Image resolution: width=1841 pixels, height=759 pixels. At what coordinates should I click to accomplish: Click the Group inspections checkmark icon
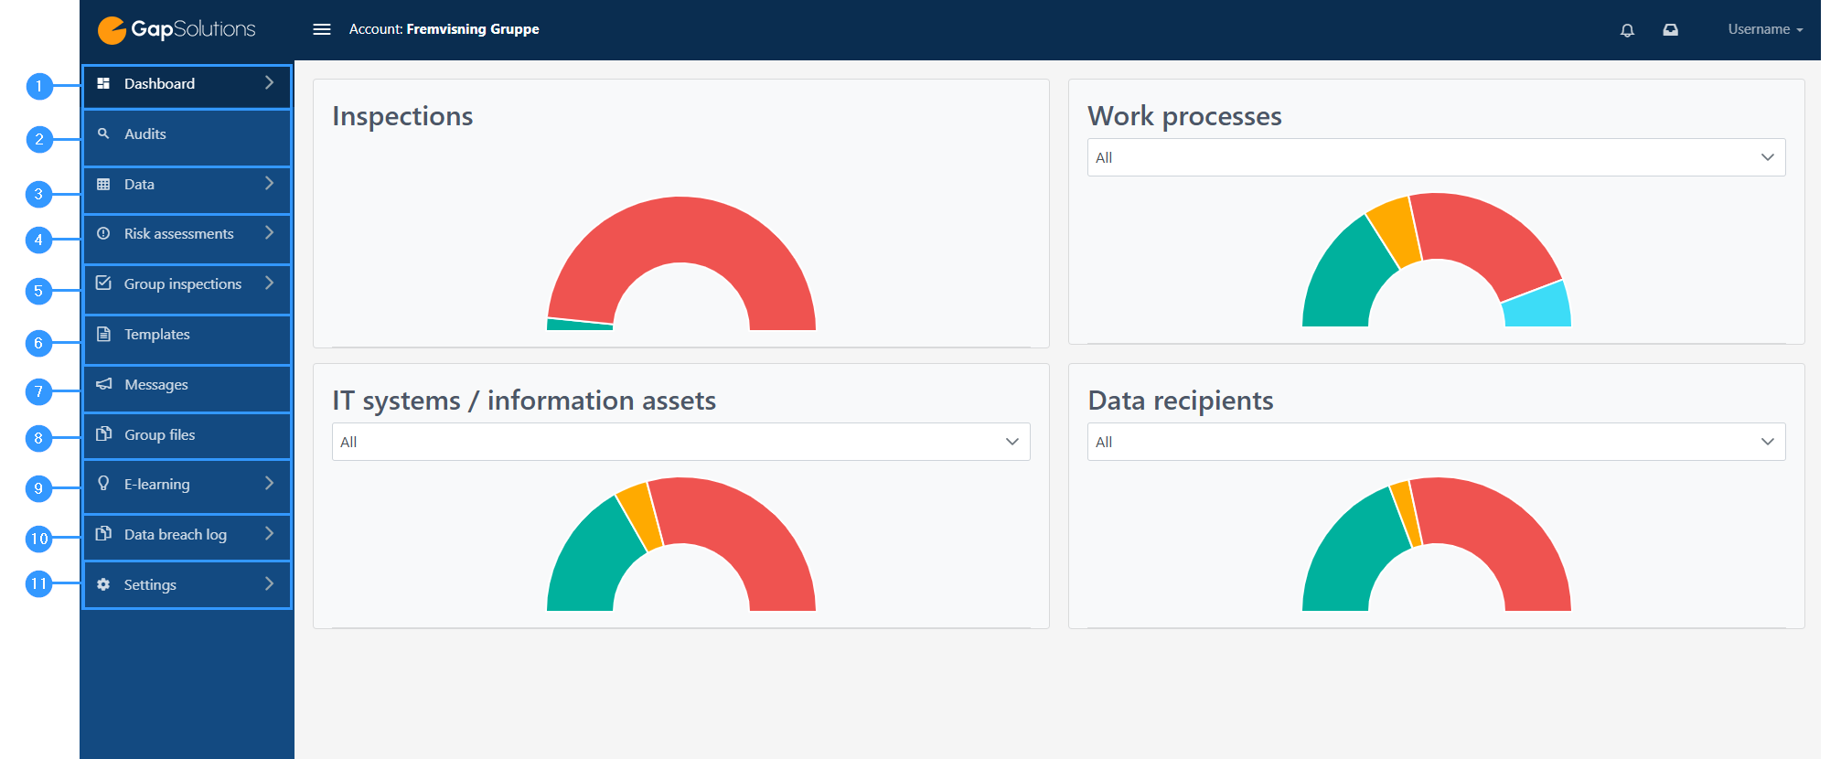click(103, 283)
